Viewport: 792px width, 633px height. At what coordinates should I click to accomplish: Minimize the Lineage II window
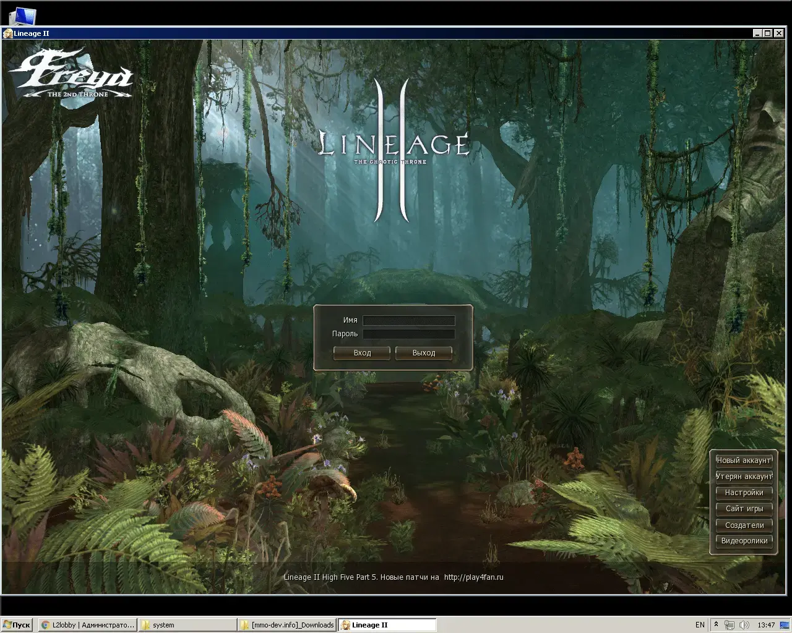point(757,33)
